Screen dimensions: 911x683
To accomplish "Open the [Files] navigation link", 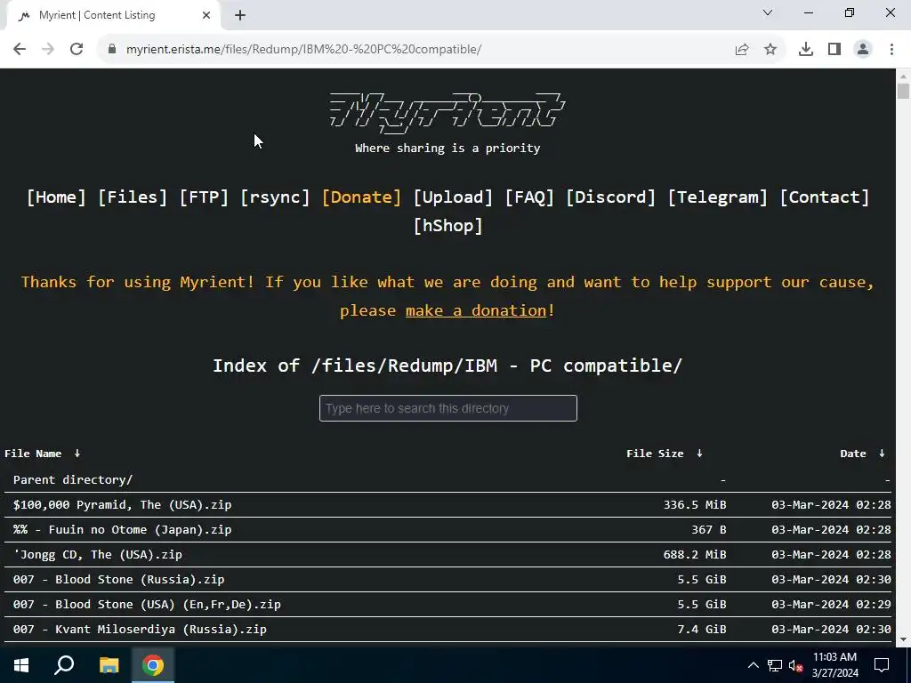I will click(x=133, y=197).
